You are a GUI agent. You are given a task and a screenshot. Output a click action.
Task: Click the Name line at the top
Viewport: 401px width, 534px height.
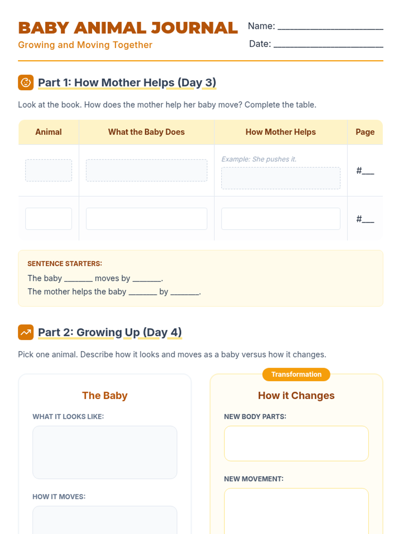(330, 27)
